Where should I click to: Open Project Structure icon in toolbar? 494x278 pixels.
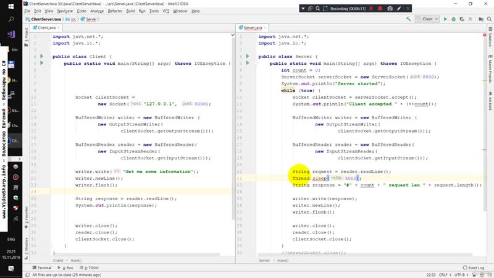click(481, 19)
